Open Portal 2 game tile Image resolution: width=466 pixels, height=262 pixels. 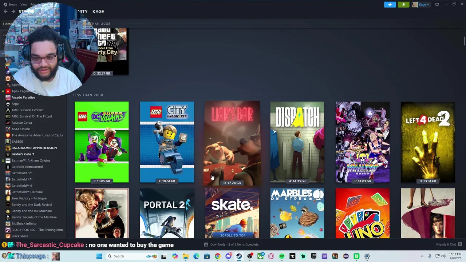point(167,213)
